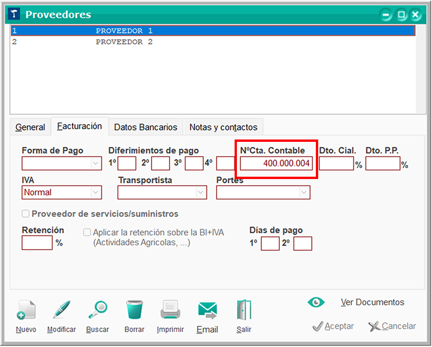Image resolution: width=432 pixels, height=347 pixels.
Task: Click the 3º Diferimientos de pago field
Action: pyautogui.click(x=195, y=163)
